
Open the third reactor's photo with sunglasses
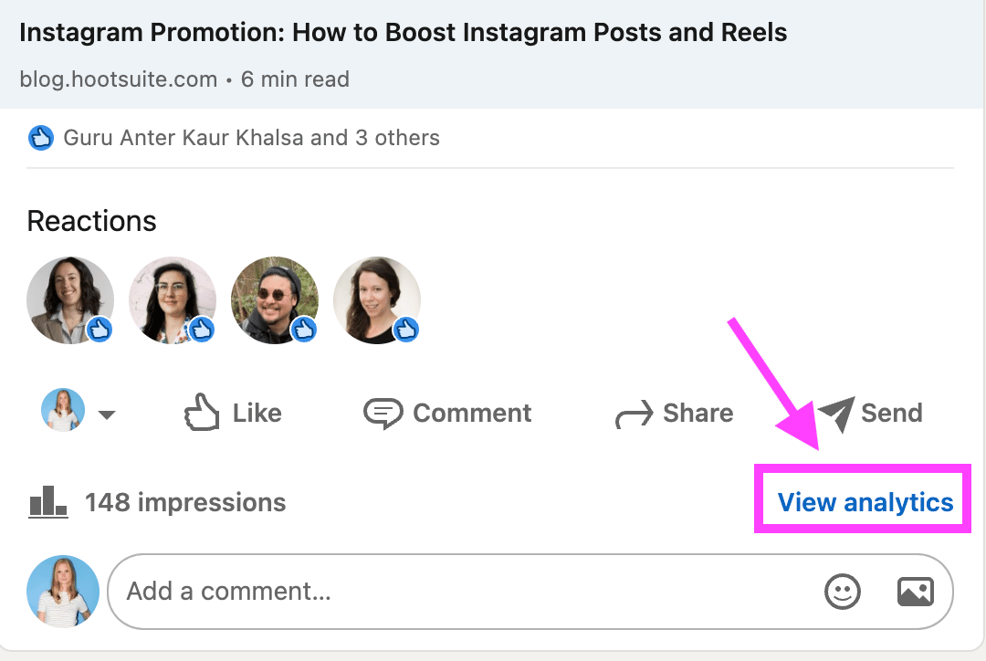(x=275, y=300)
